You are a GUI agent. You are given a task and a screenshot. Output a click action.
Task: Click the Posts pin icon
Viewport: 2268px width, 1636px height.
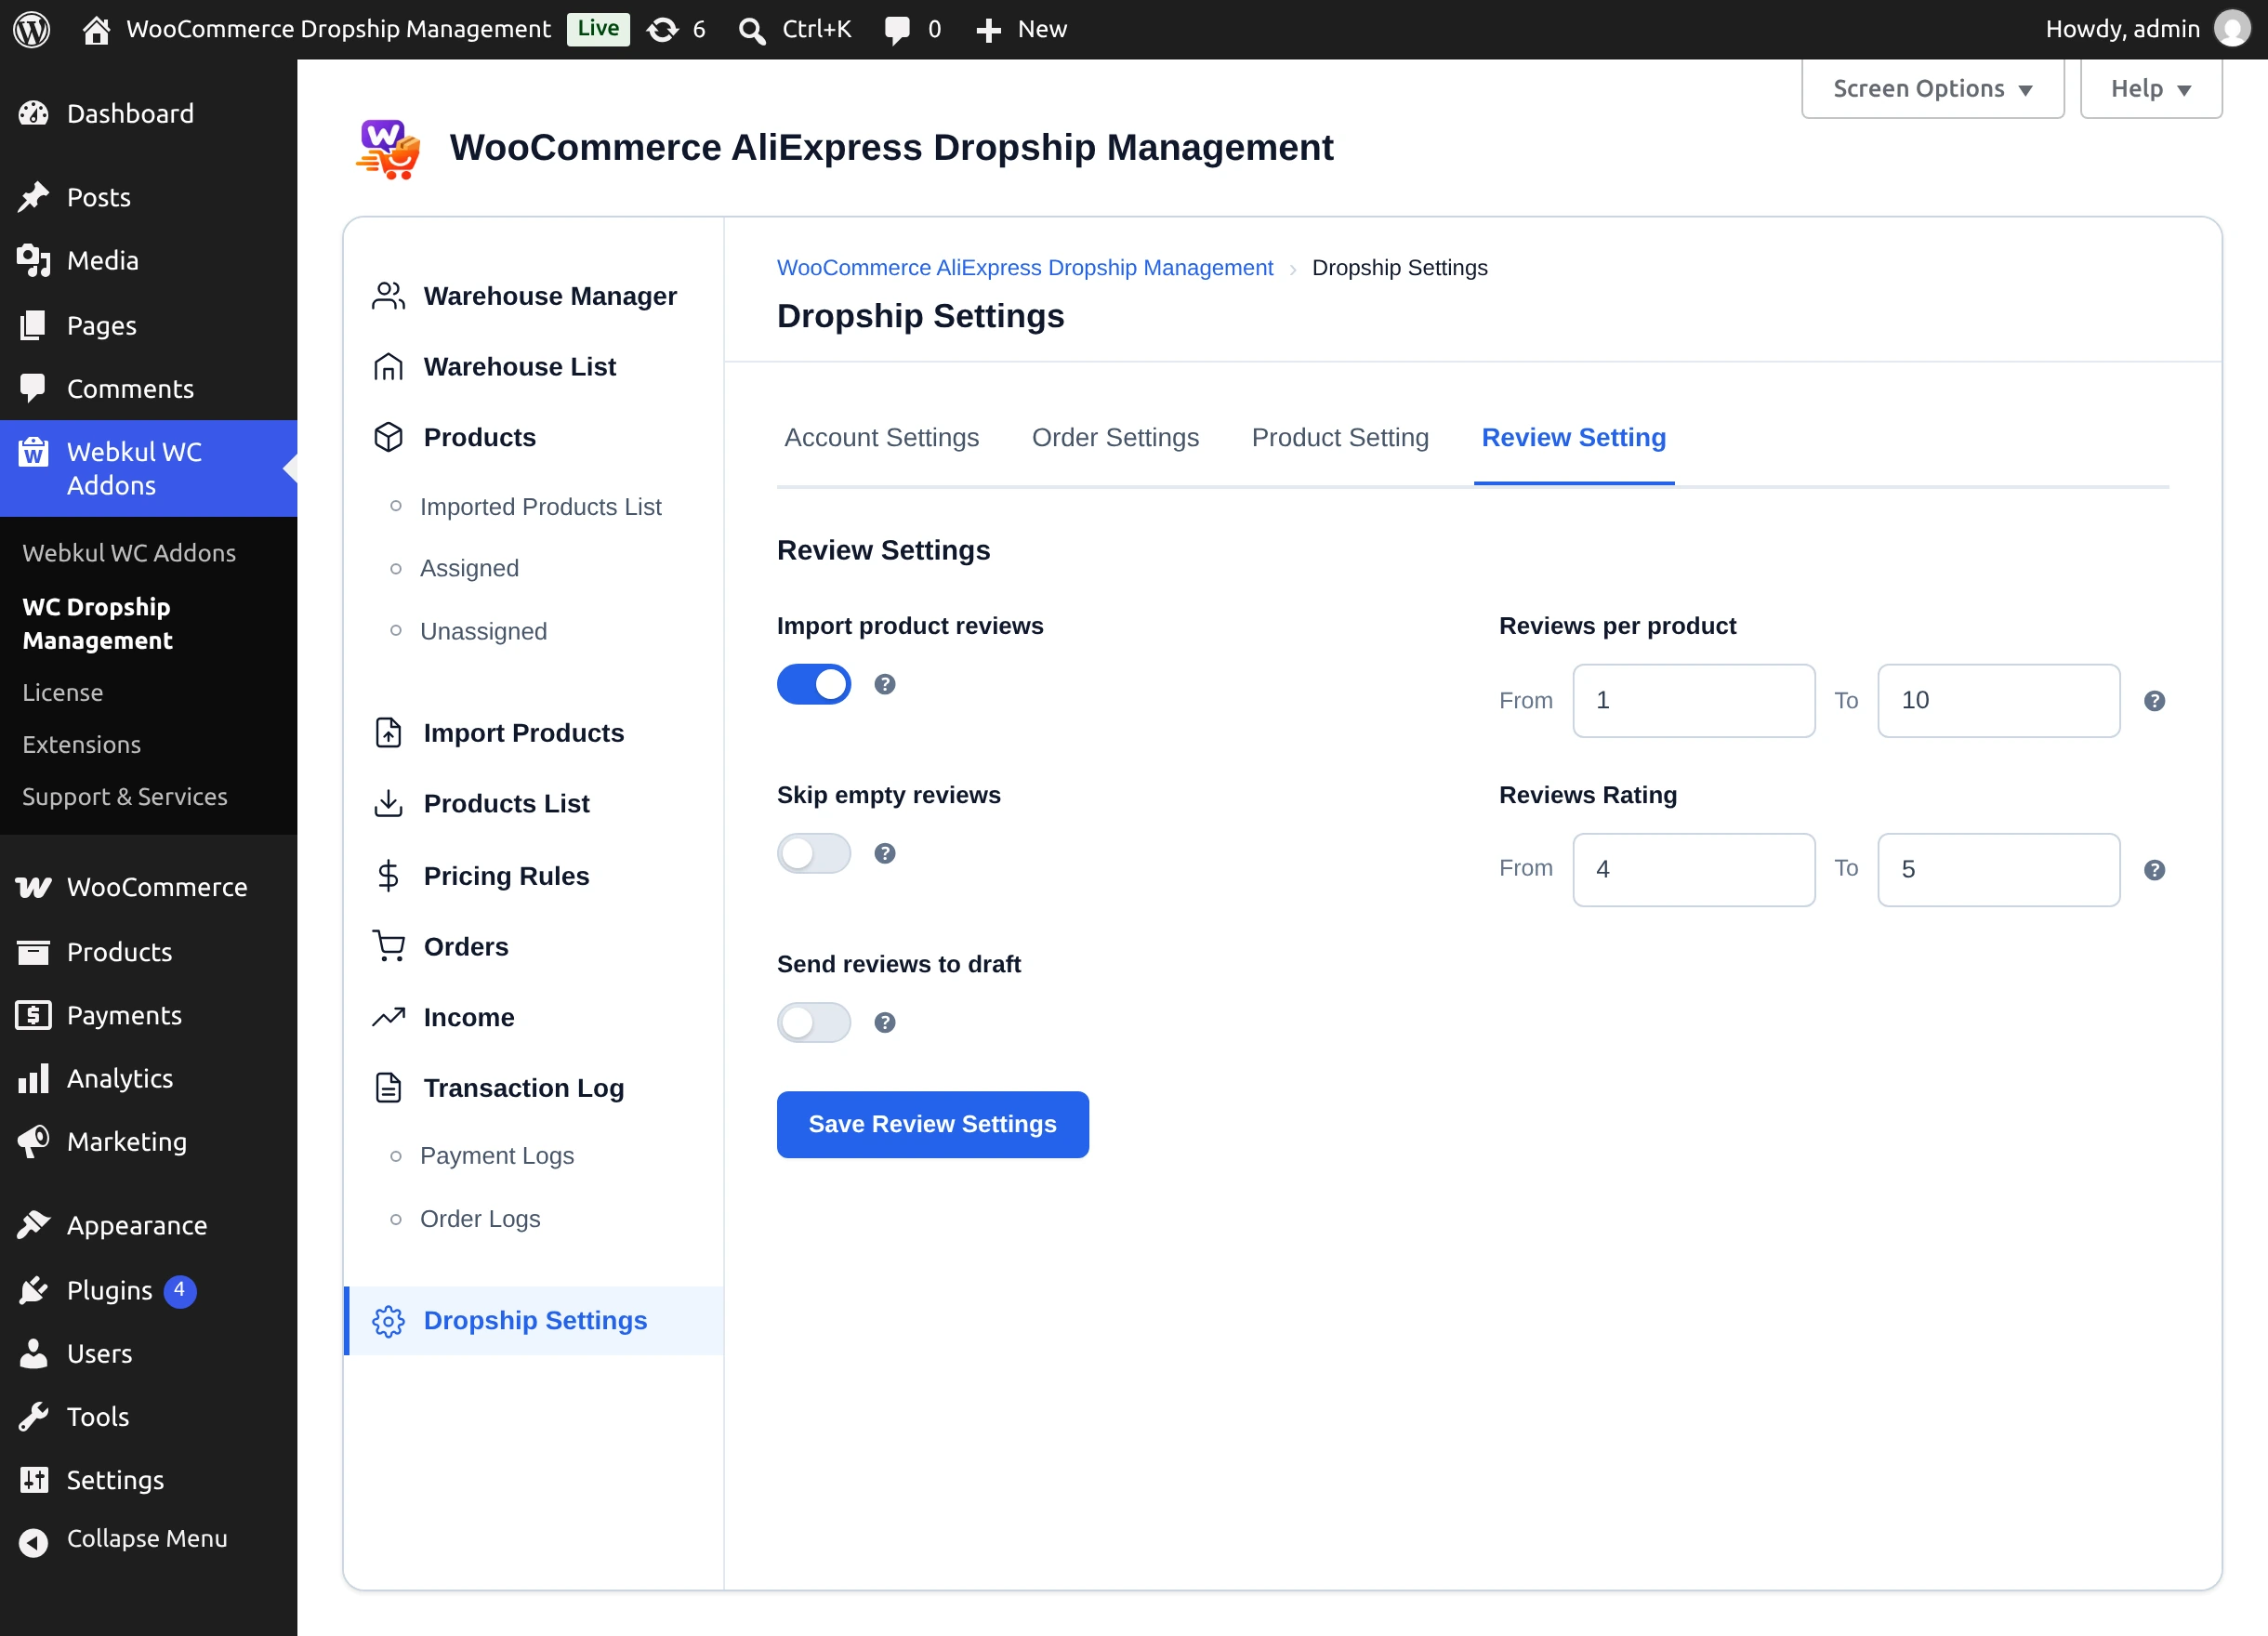pos(33,197)
